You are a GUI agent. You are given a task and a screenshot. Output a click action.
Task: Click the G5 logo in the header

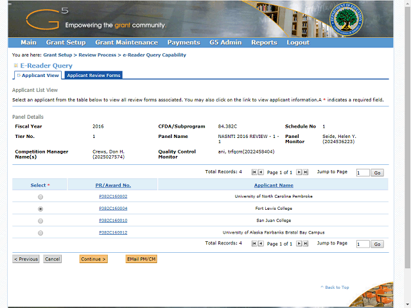point(47,19)
